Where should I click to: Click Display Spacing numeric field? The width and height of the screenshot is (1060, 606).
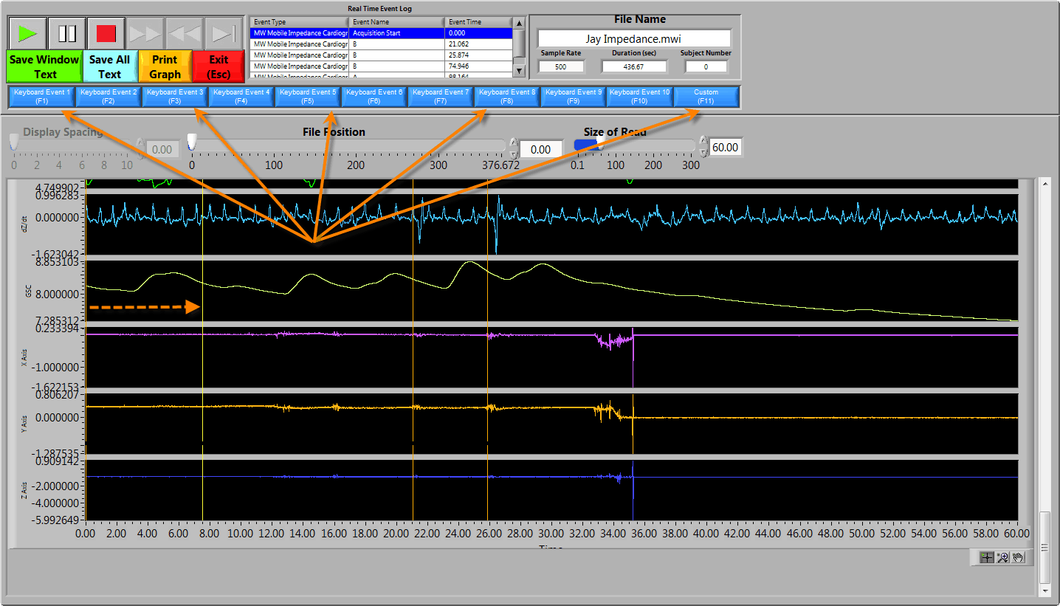pos(161,149)
